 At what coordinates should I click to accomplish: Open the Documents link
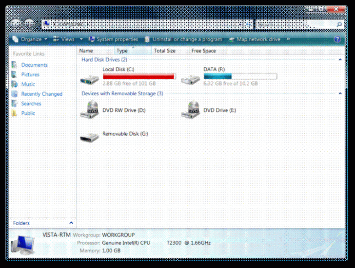(35, 65)
